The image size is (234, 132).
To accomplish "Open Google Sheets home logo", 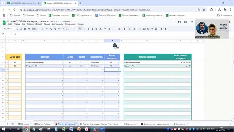I will pyautogui.click(x=4, y=22).
